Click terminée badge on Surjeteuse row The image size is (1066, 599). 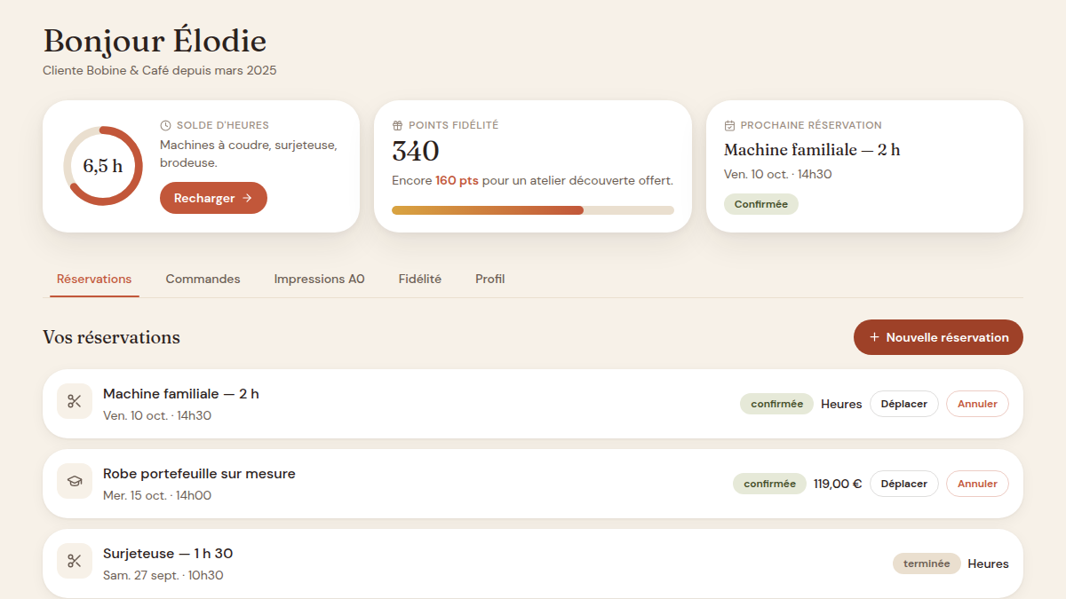(927, 564)
